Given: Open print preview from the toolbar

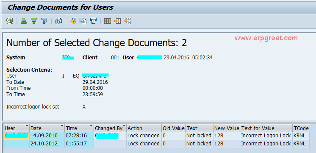Looking at the screenshot, I should coord(58,21).
